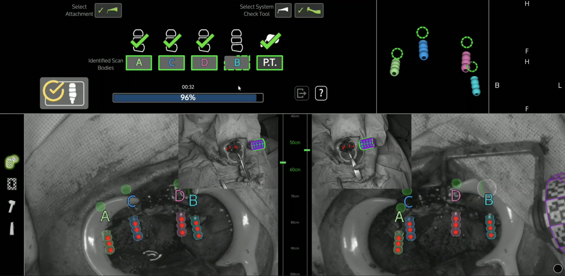The image size is (565, 276).
Task: Select the handpiece tool icon in sidebar
Action: (12, 206)
